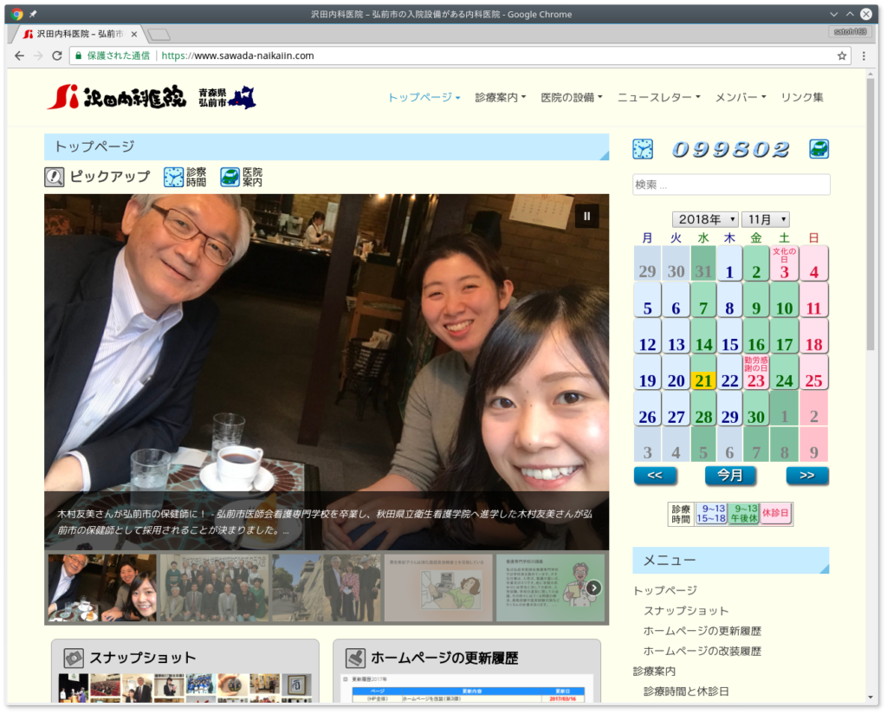Click Sunday date 18 in calendar
The image size is (887, 714).
(x=813, y=336)
